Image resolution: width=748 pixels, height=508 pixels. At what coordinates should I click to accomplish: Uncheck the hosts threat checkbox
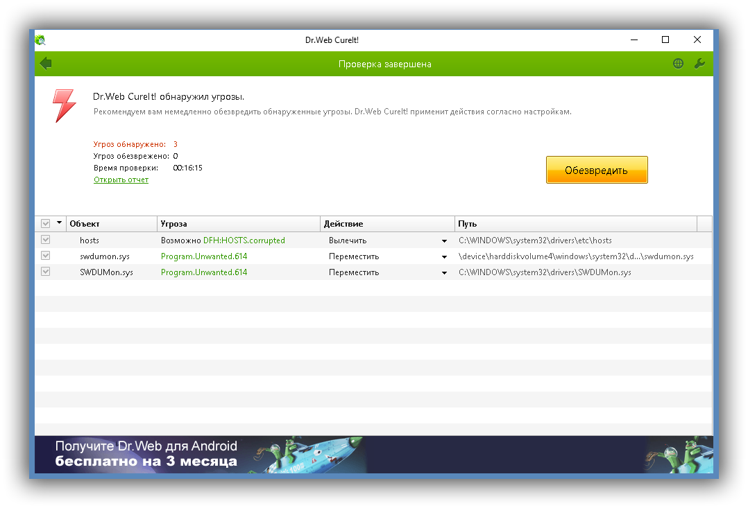click(x=45, y=240)
